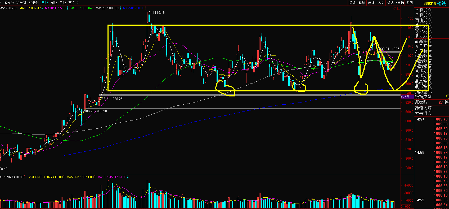Click the magenta MA20 indicator label

coord(56,8)
